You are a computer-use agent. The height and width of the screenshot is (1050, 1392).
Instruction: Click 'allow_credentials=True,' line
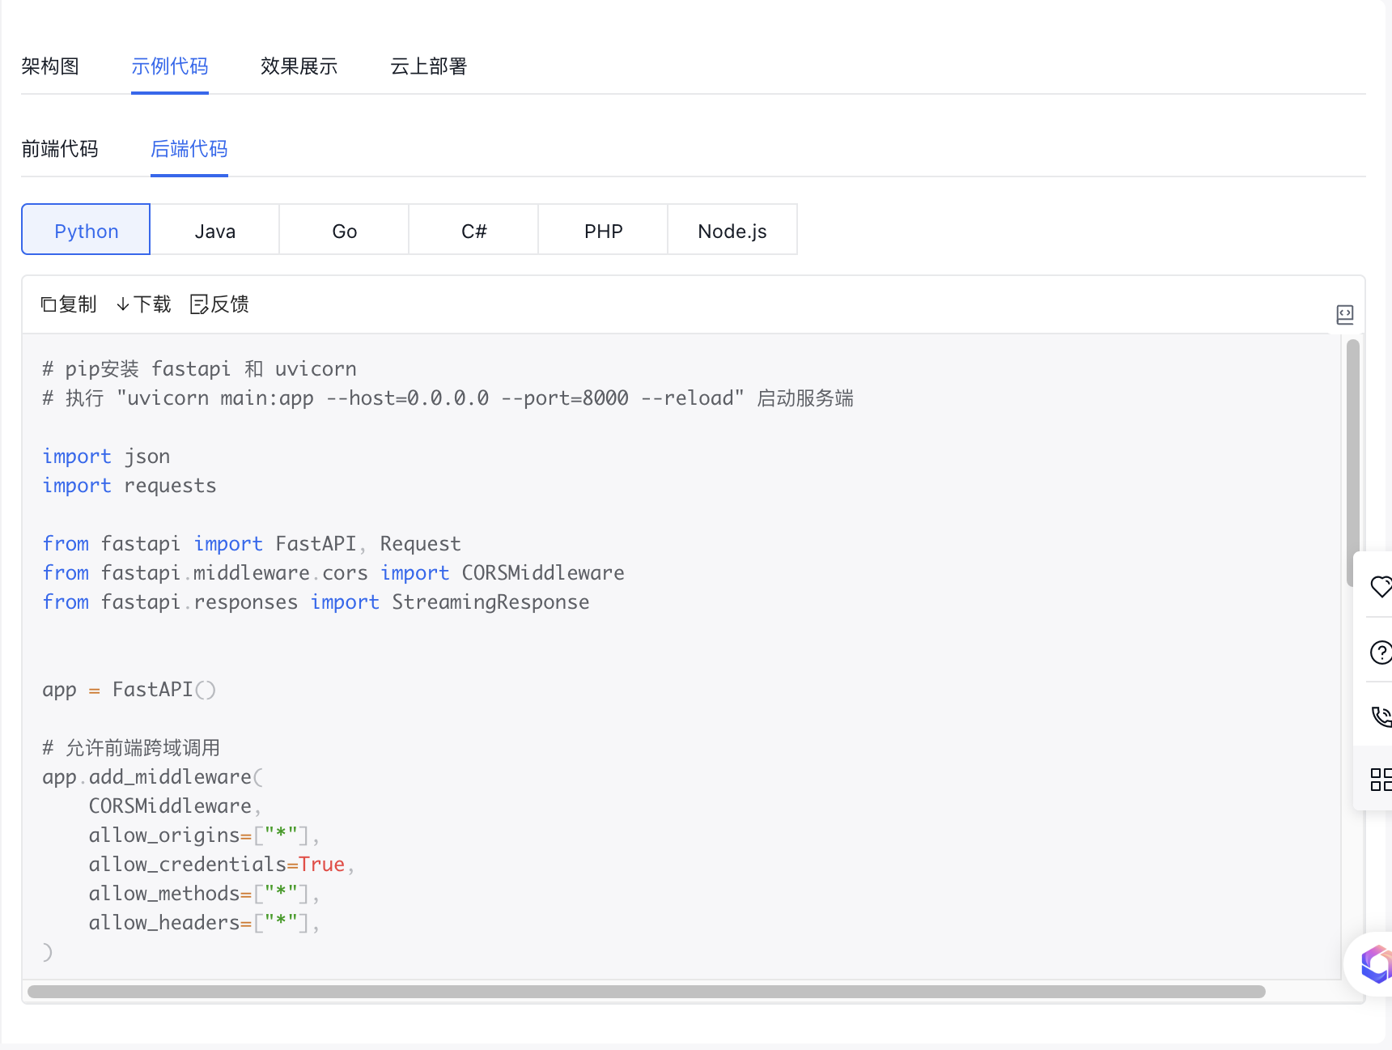pos(222,865)
